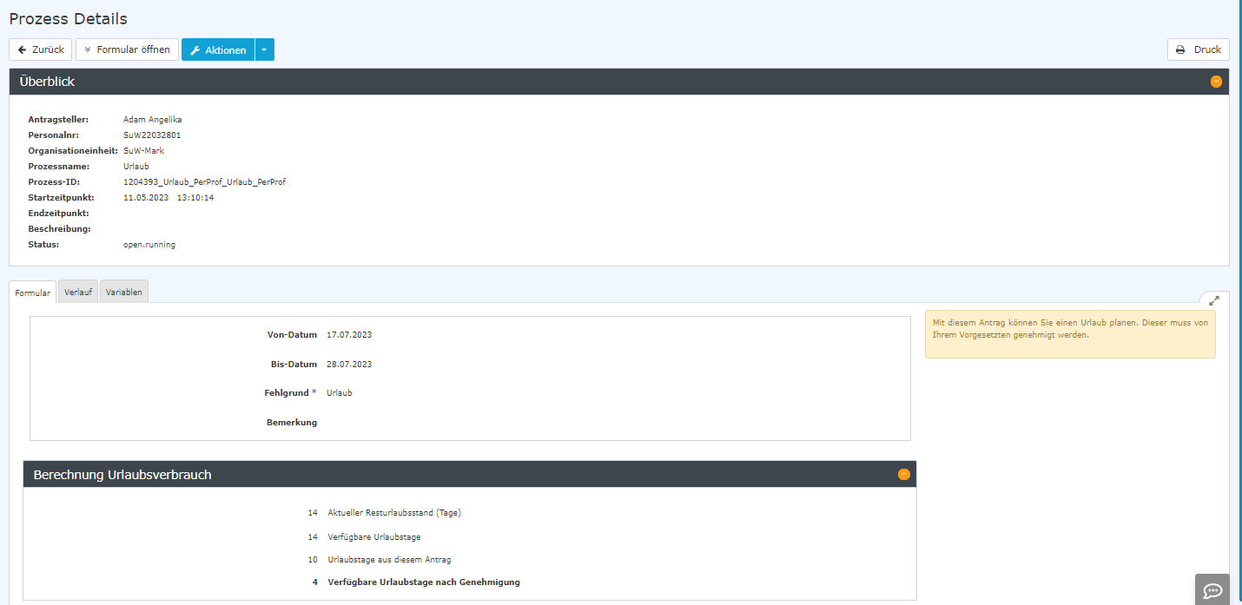Image resolution: width=1242 pixels, height=605 pixels.
Task: Print the page via Druck
Action: (1198, 49)
